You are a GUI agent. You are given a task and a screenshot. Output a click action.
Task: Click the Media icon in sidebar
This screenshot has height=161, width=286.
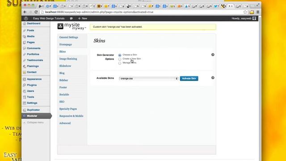[25, 37]
